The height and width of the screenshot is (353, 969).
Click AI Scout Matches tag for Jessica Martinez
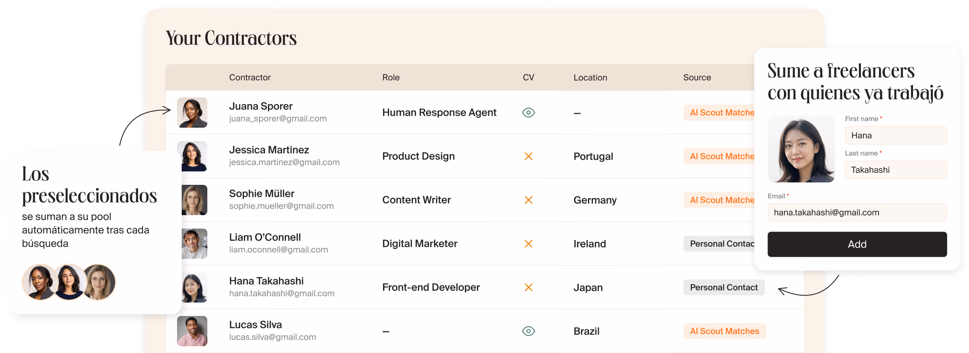[x=719, y=156]
